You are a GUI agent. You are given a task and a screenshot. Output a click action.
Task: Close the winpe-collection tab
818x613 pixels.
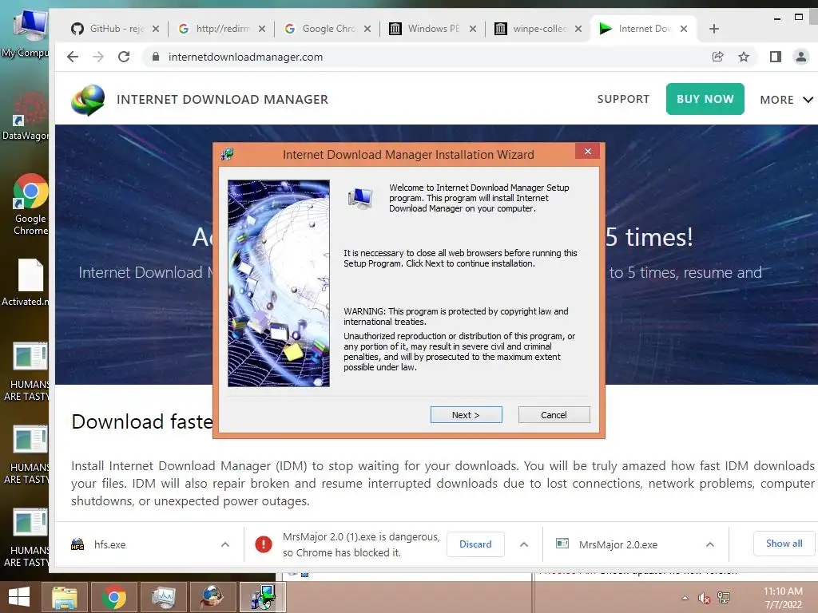(578, 29)
